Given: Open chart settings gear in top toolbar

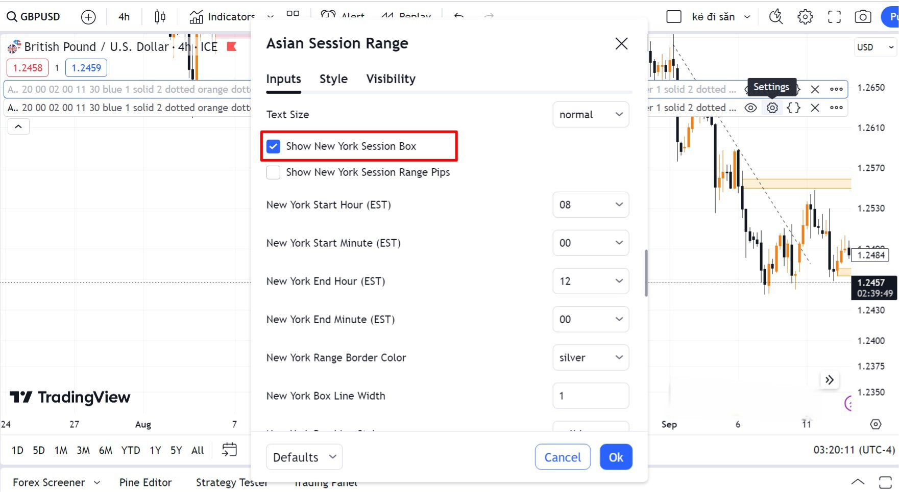Looking at the screenshot, I should (805, 17).
